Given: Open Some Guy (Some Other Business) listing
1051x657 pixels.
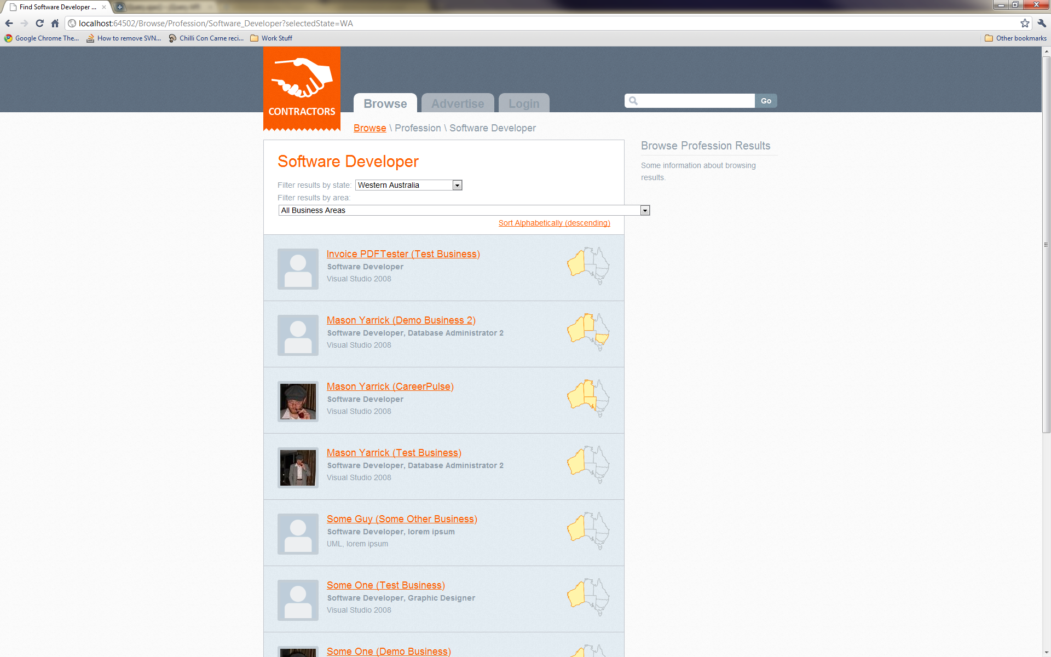Looking at the screenshot, I should tap(402, 519).
